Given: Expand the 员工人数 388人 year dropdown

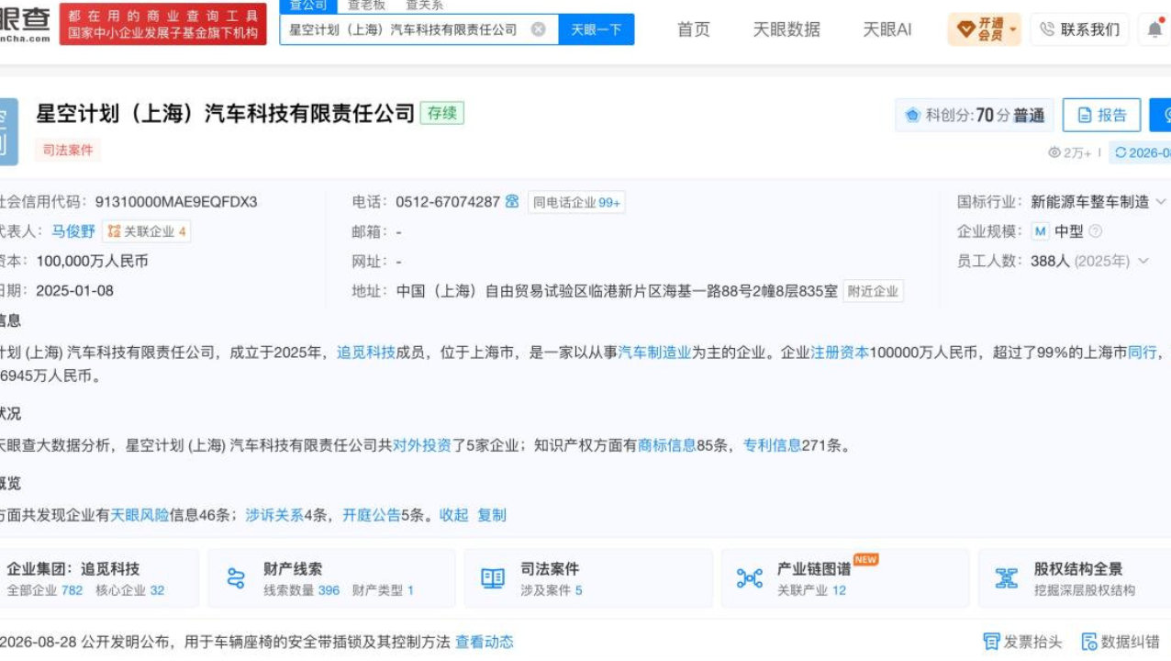Looking at the screenshot, I should [x=1143, y=261].
